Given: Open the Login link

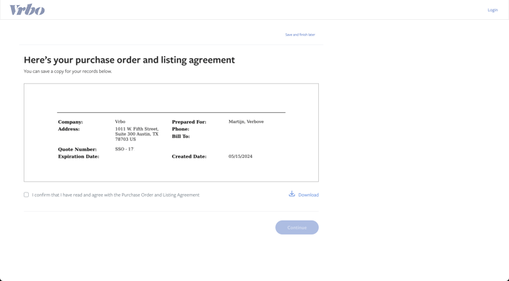Looking at the screenshot, I should (493, 10).
